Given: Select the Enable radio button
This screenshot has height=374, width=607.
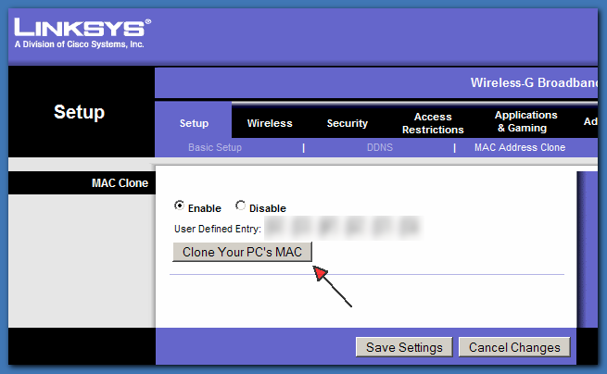Looking at the screenshot, I should (x=179, y=206).
